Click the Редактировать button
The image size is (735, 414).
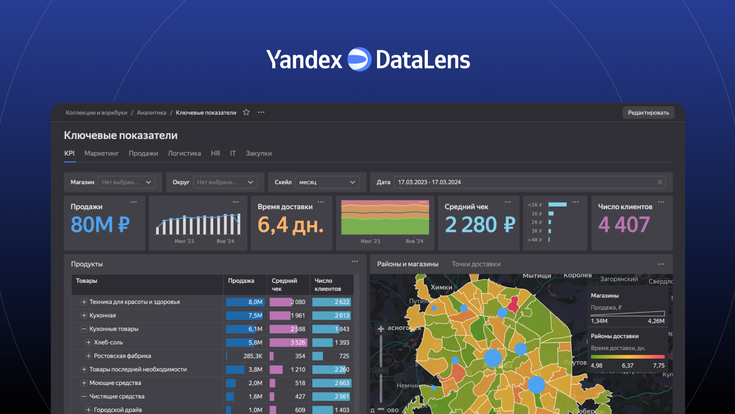click(x=648, y=112)
